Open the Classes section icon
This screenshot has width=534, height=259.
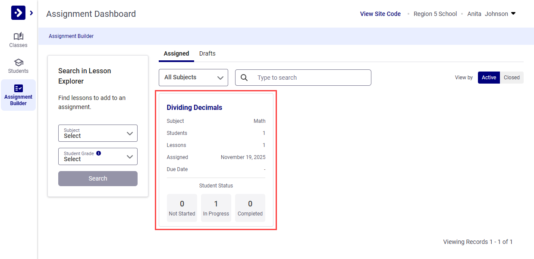(18, 36)
